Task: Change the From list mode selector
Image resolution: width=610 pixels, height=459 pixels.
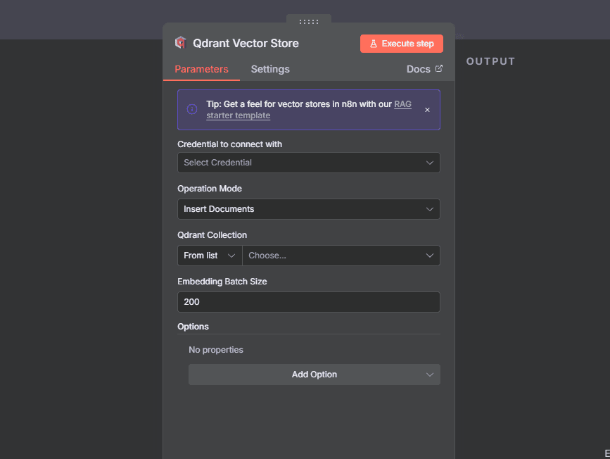Action: click(210, 256)
